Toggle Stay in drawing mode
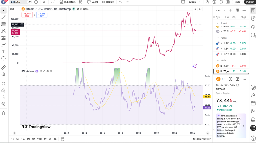256x143 pixels. coord(3,90)
